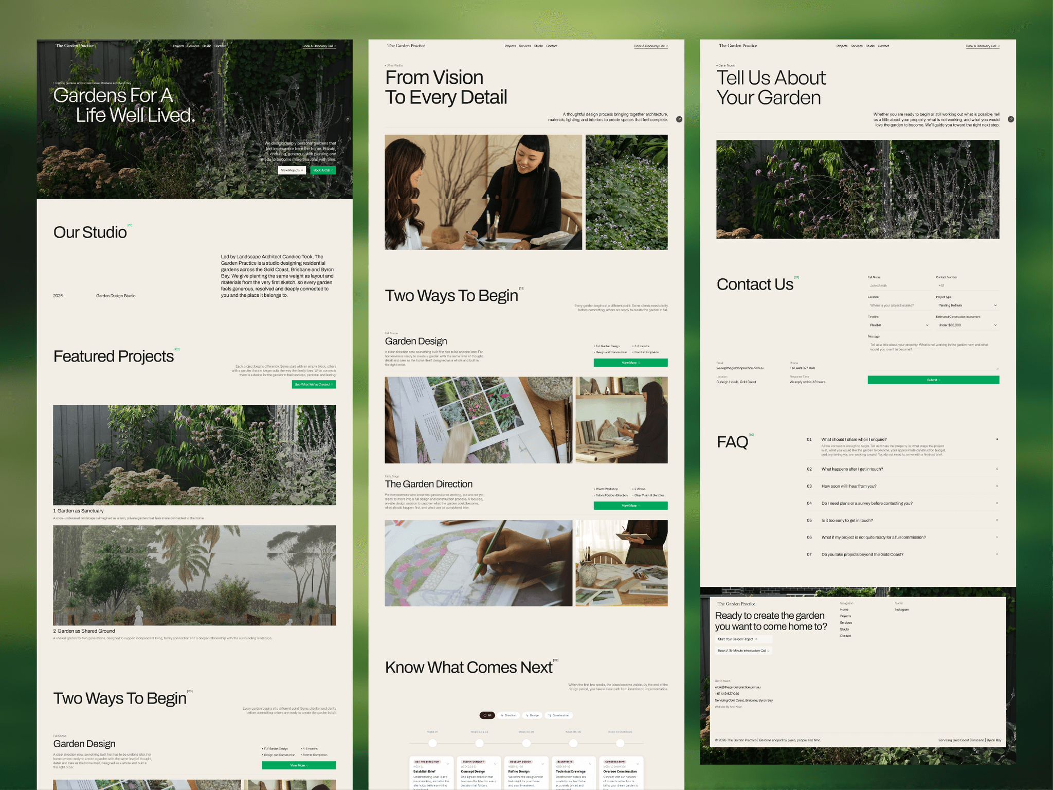
Task: Click the dark round badge icon on the services page edge
Action: coord(679,119)
